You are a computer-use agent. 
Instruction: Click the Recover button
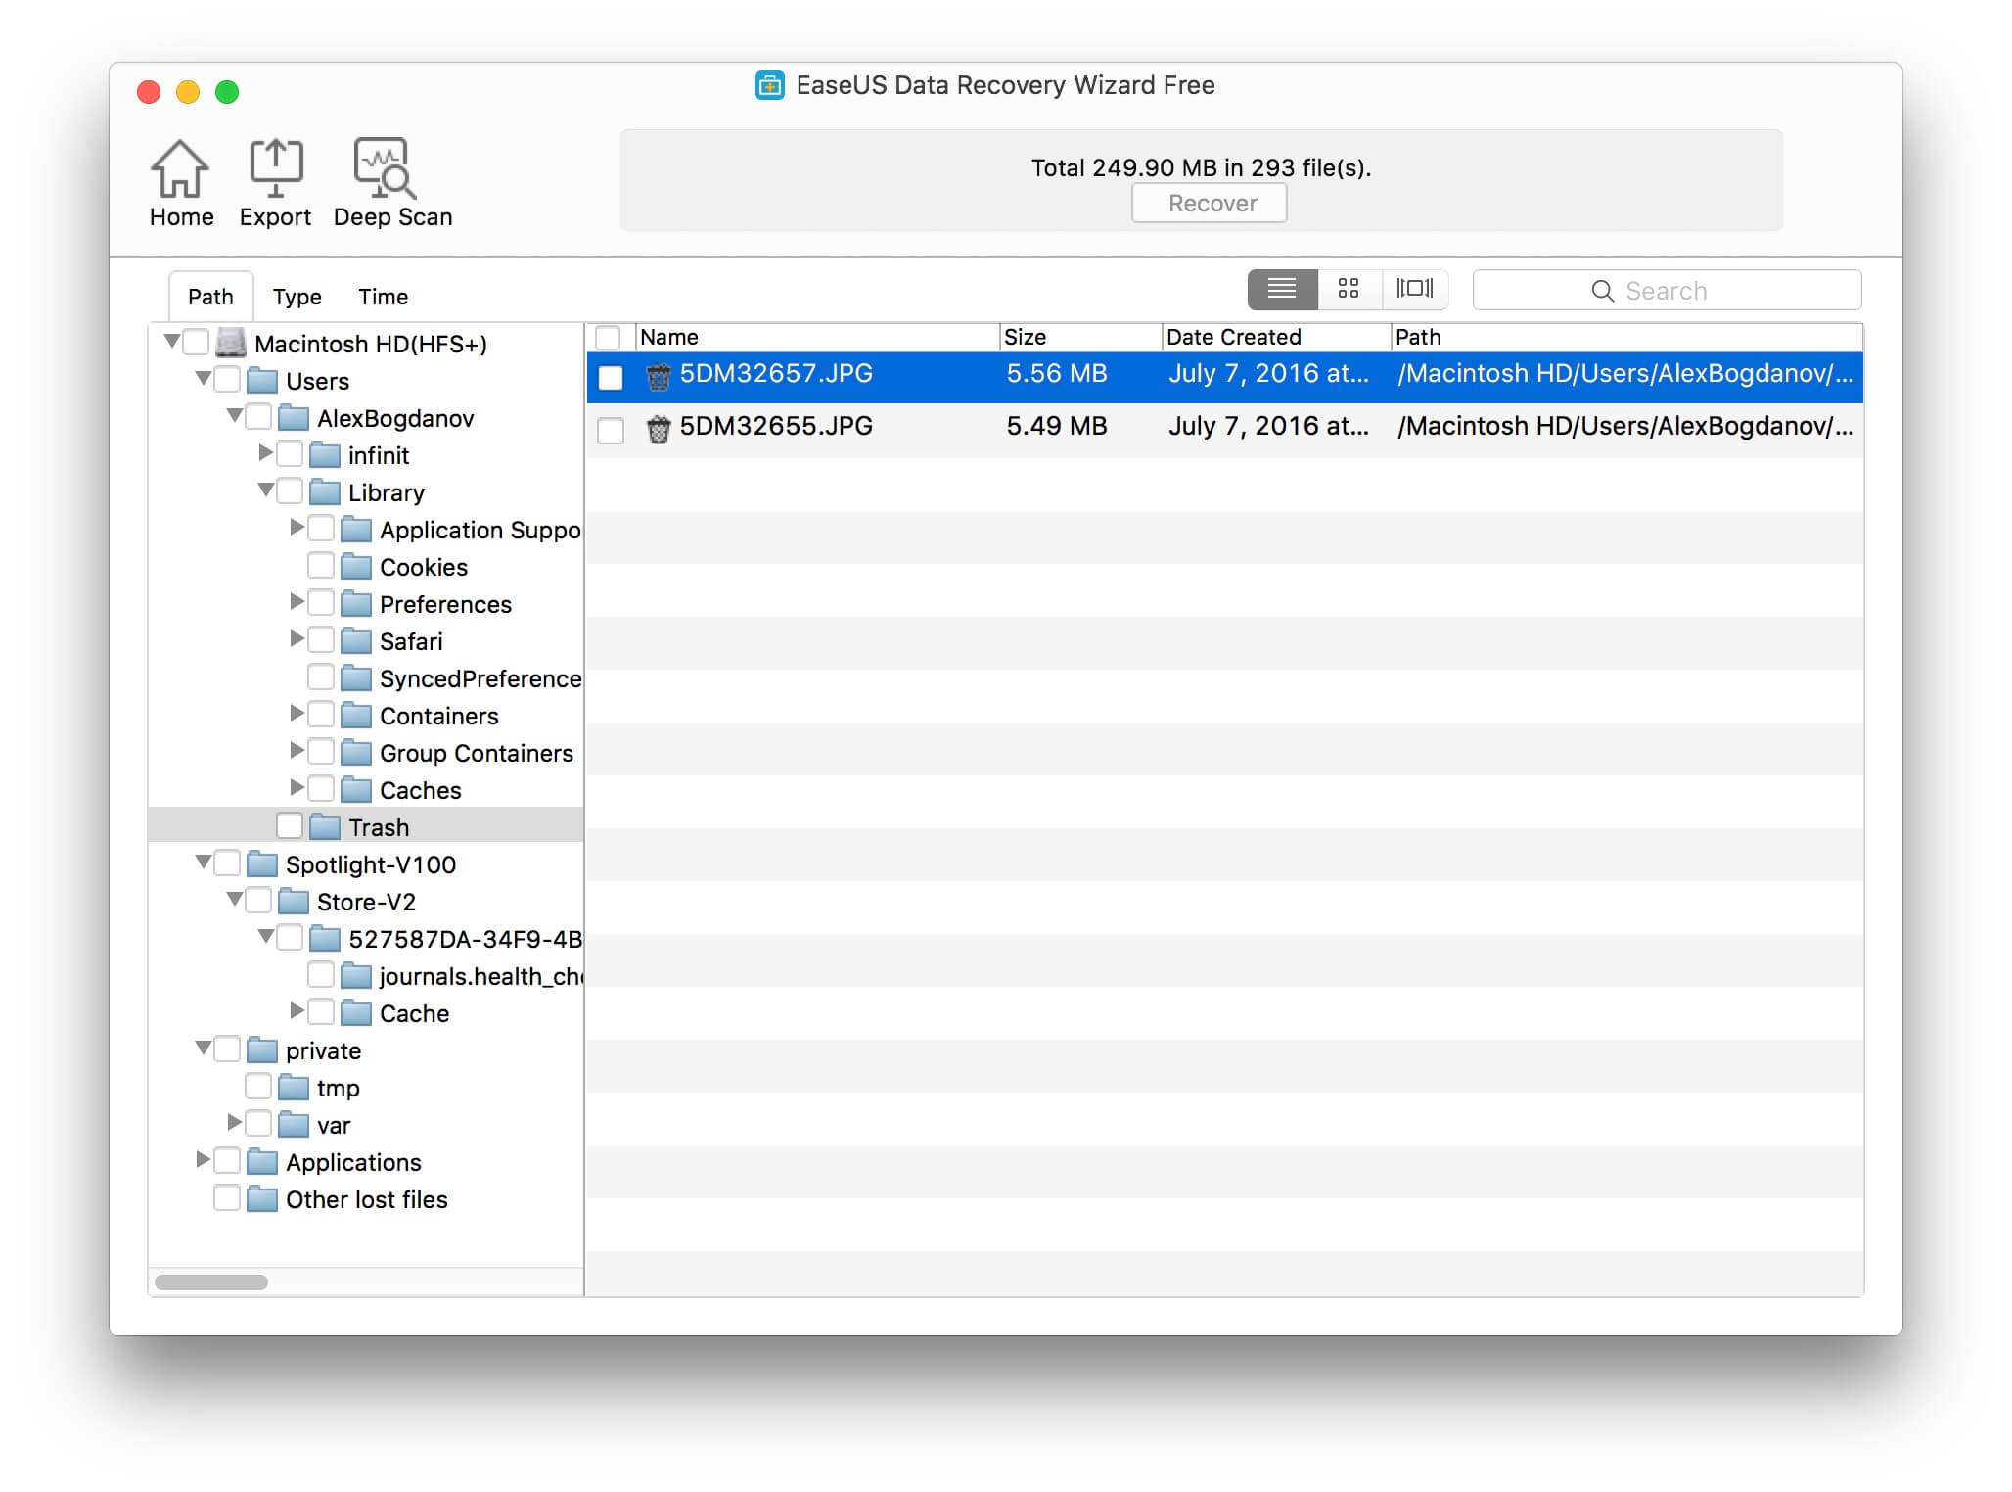click(1210, 204)
